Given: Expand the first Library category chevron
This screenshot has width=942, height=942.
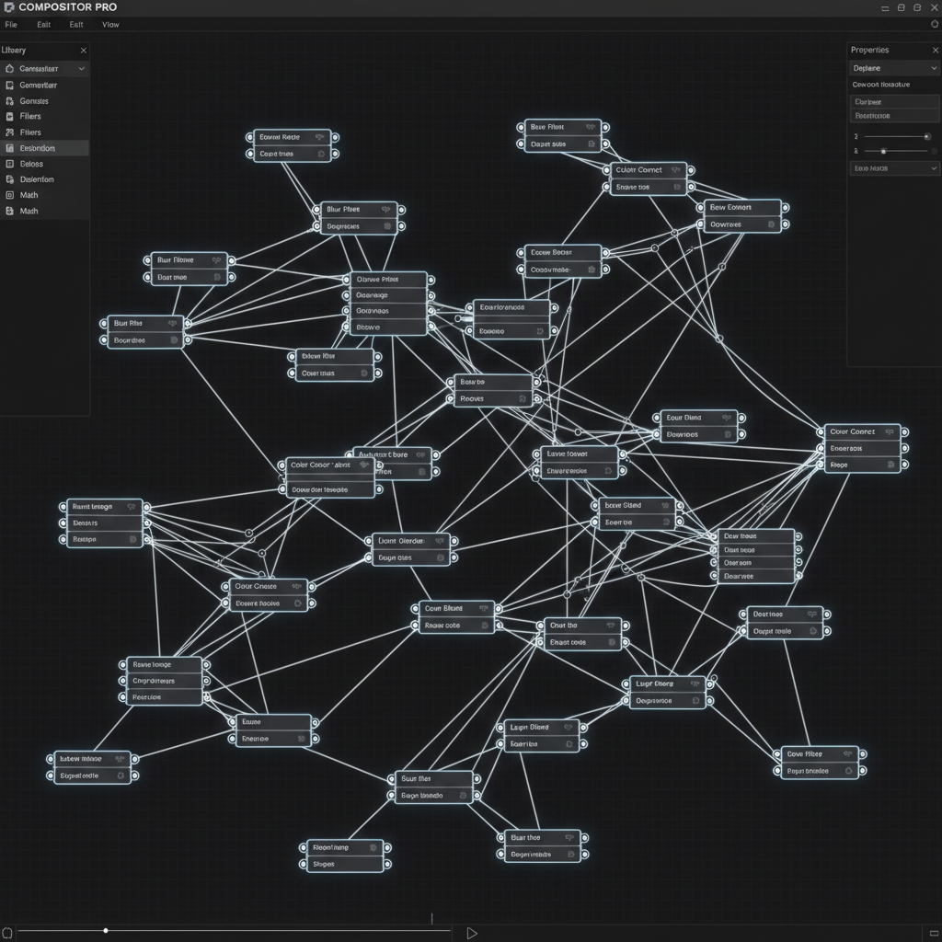Looking at the screenshot, I should click(81, 69).
